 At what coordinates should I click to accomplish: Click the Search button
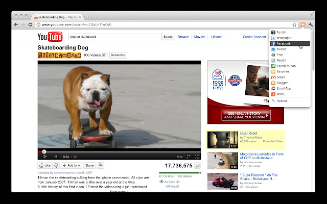[168, 37]
